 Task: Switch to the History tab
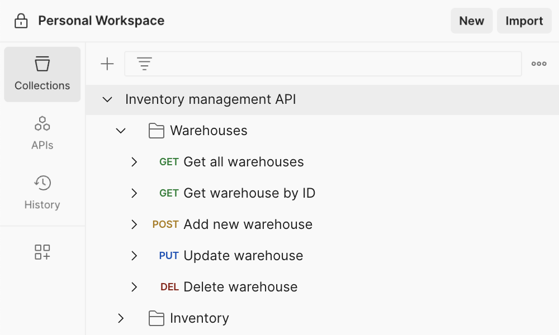(x=42, y=193)
